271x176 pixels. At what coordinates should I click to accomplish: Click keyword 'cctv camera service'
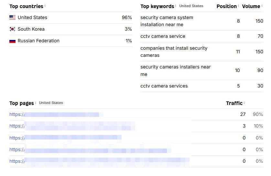point(163,36)
